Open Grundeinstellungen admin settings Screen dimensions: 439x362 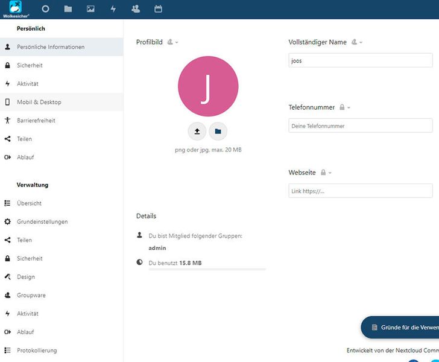point(62,221)
